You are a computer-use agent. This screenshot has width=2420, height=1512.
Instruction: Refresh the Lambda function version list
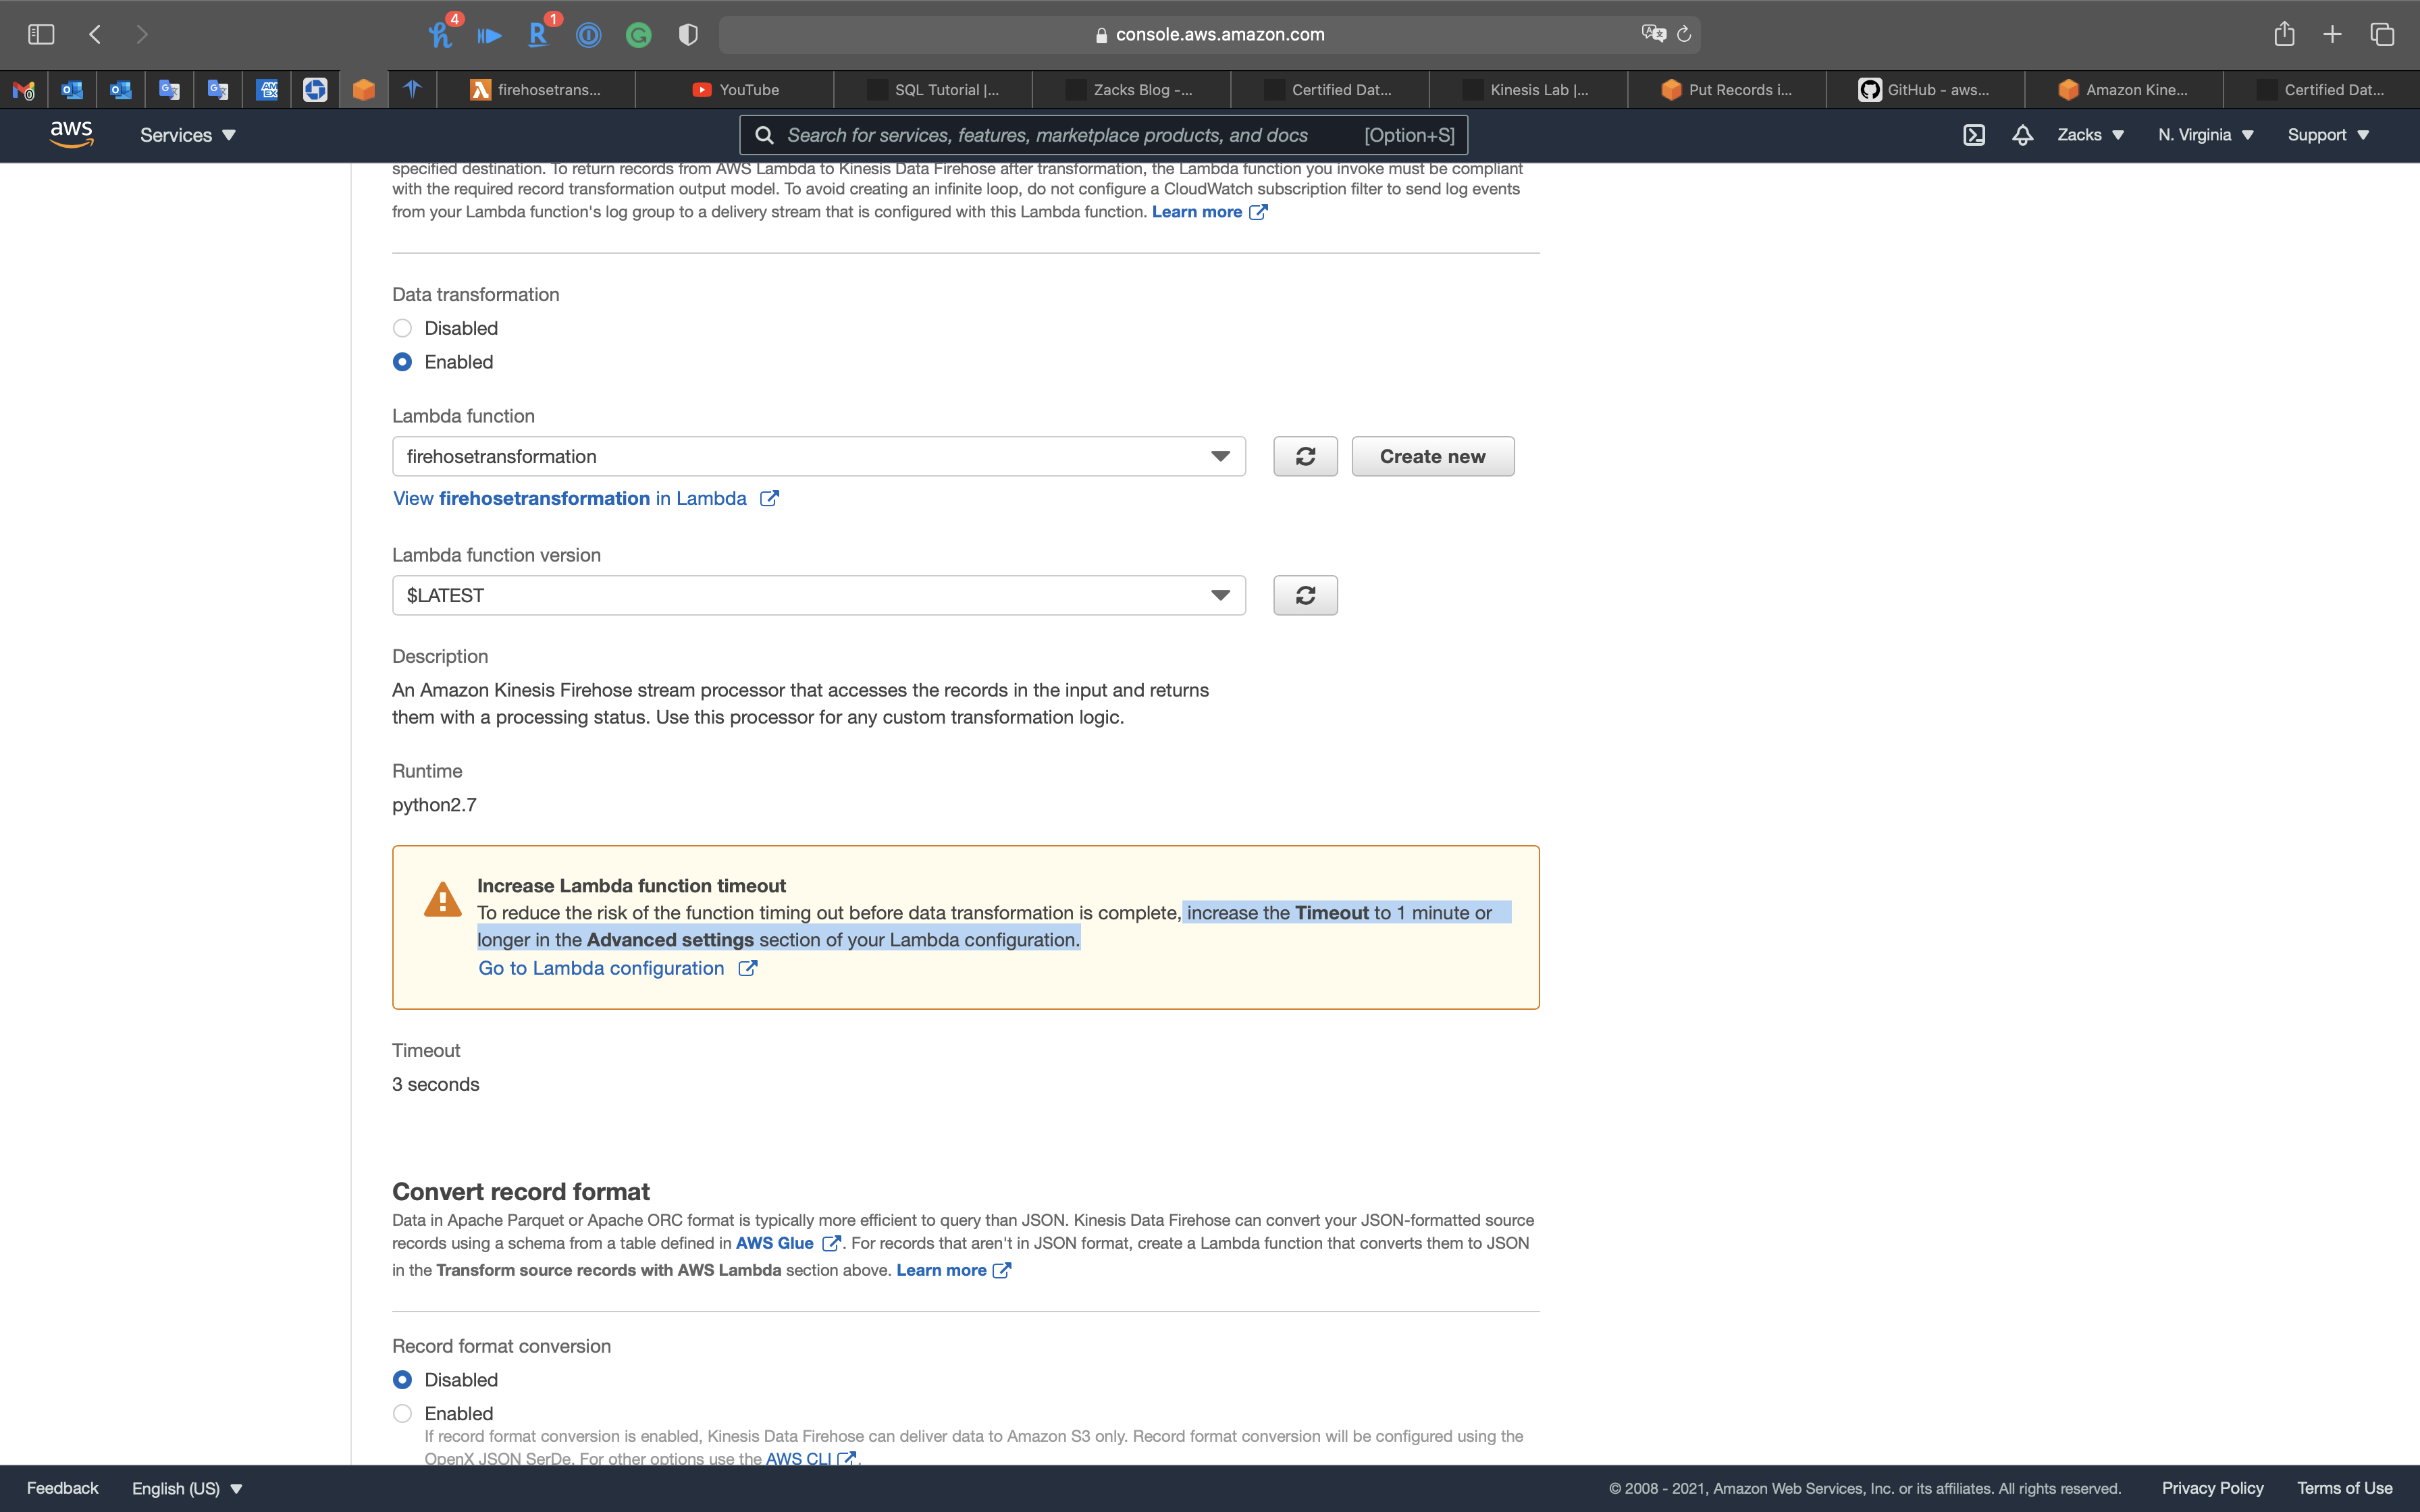(x=1305, y=595)
